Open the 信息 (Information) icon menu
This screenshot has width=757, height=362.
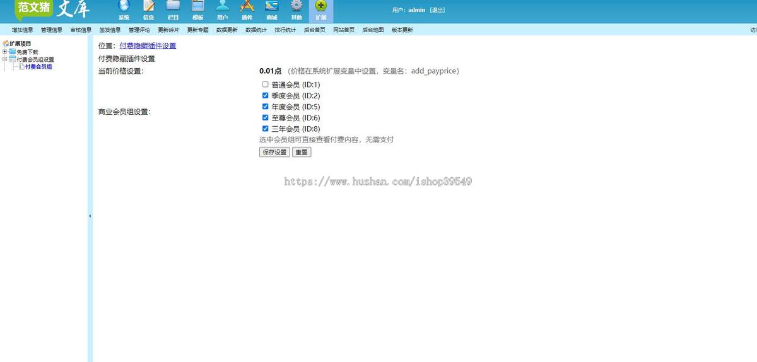[149, 9]
